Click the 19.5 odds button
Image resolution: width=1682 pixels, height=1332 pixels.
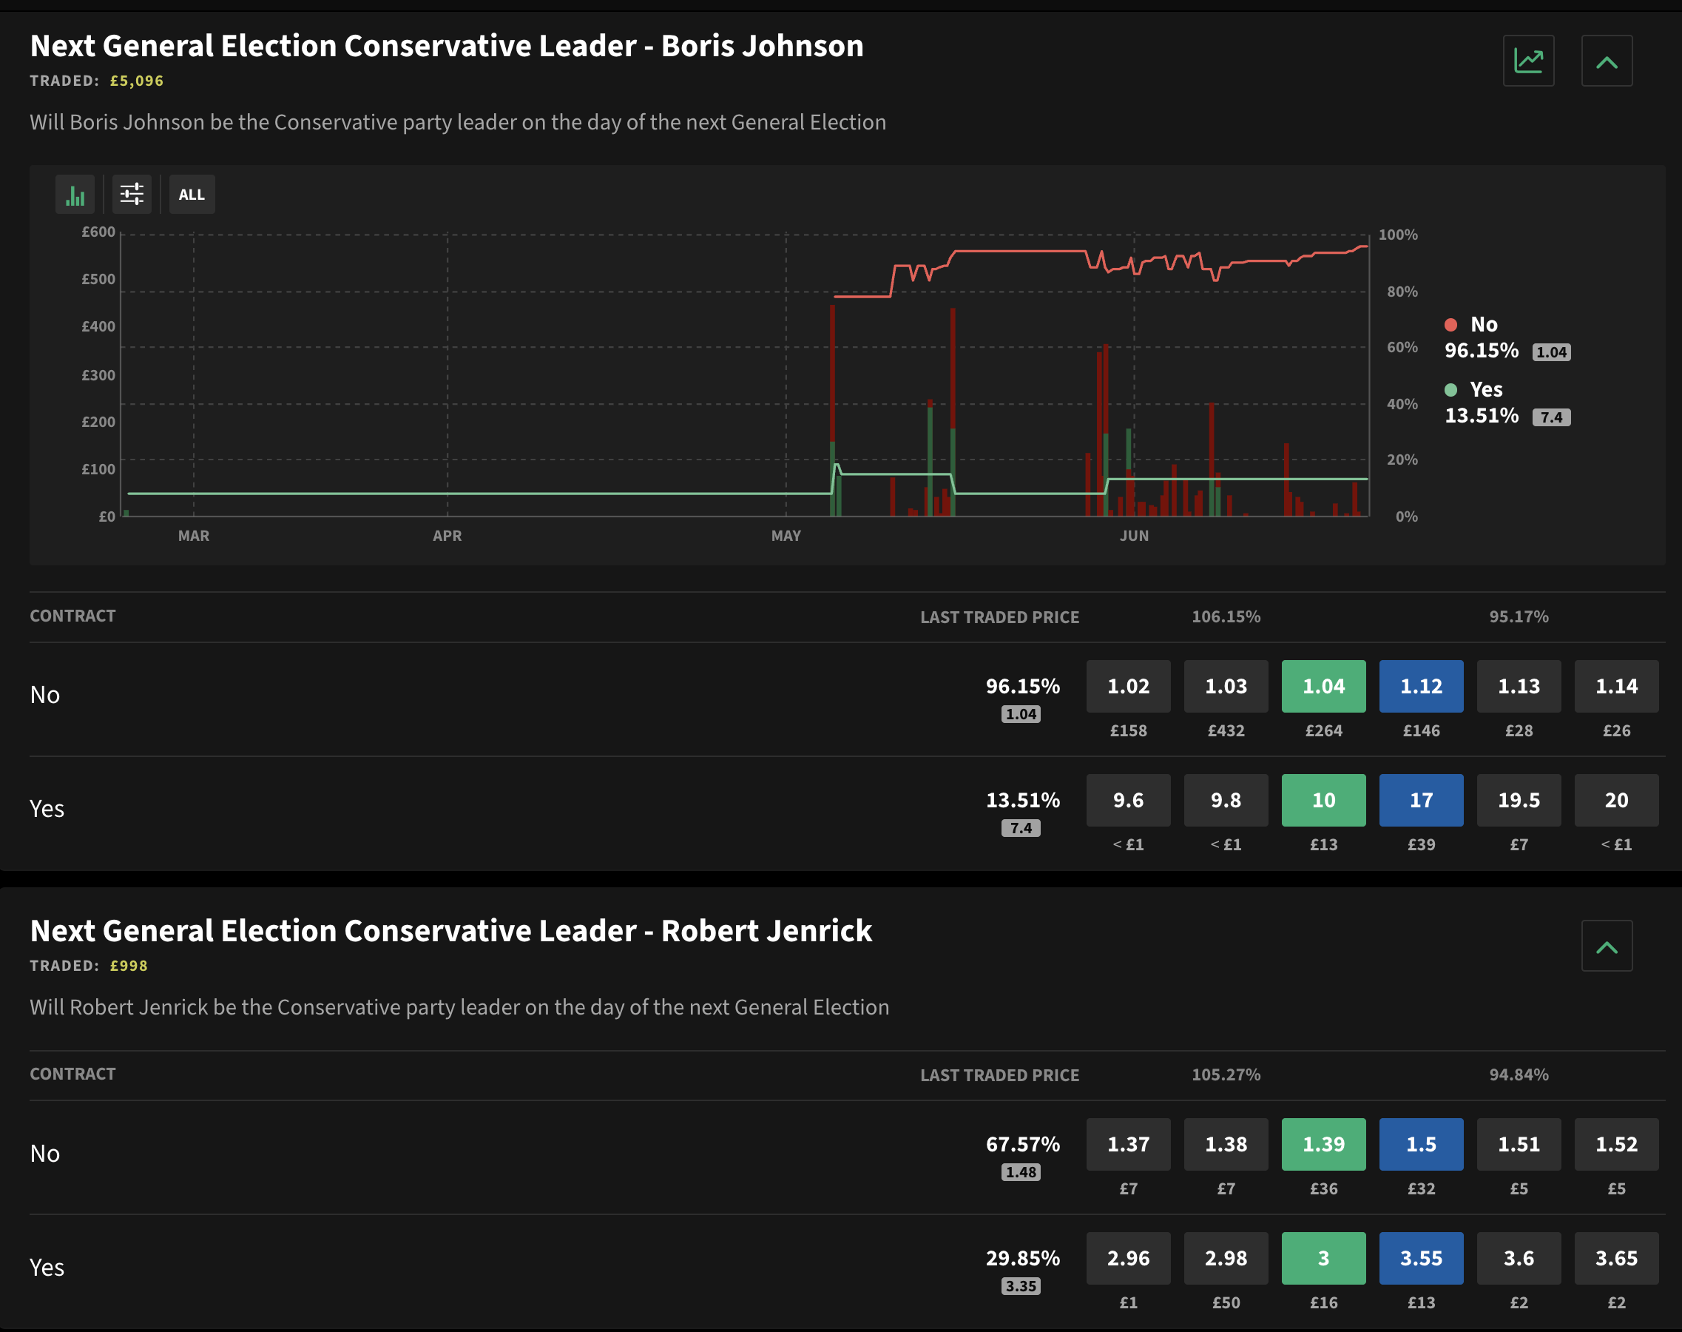[x=1519, y=800]
